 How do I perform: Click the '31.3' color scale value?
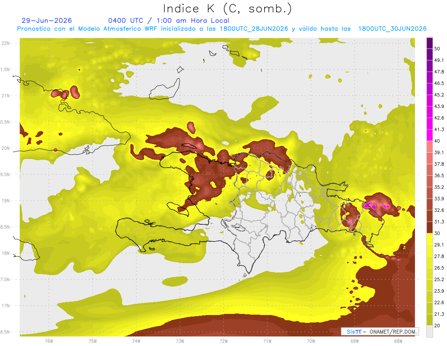pyautogui.click(x=439, y=222)
